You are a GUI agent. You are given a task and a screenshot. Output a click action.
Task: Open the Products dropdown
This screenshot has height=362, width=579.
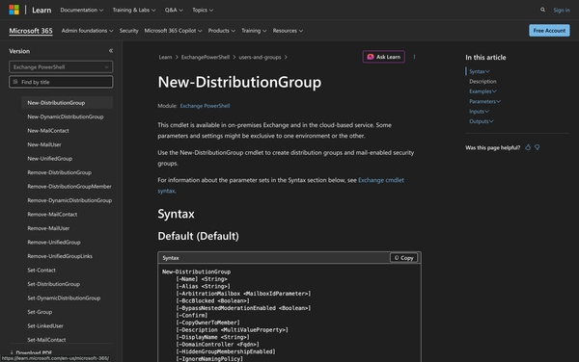pos(222,31)
